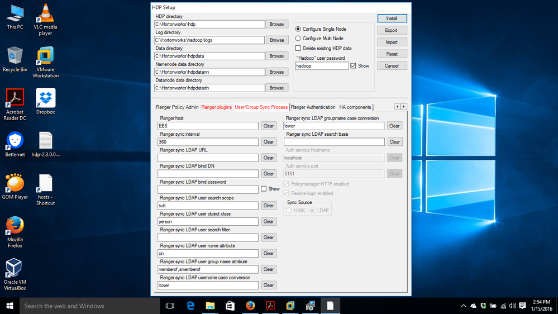Image resolution: width=558 pixels, height=314 pixels.
Task: Click the Ranger sync LDAP URL field
Action: coord(208,158)
